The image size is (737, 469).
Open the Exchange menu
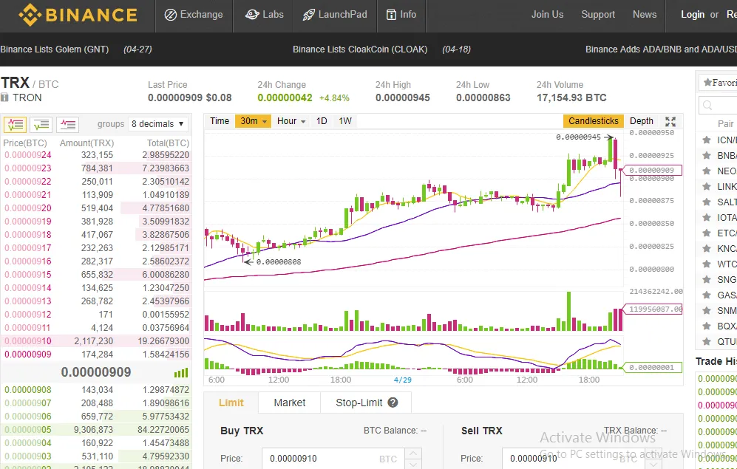[x=194, y=15]
